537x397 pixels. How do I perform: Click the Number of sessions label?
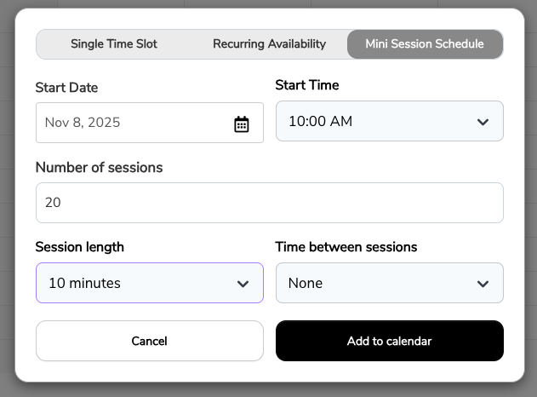point(99,168)
